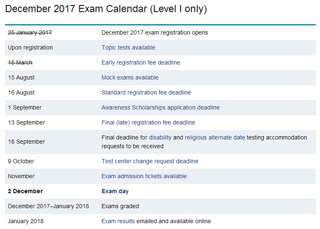320x229 pixels.
Task: Click the December 2017 Exam Calendar heading
Action: [106, 9]
